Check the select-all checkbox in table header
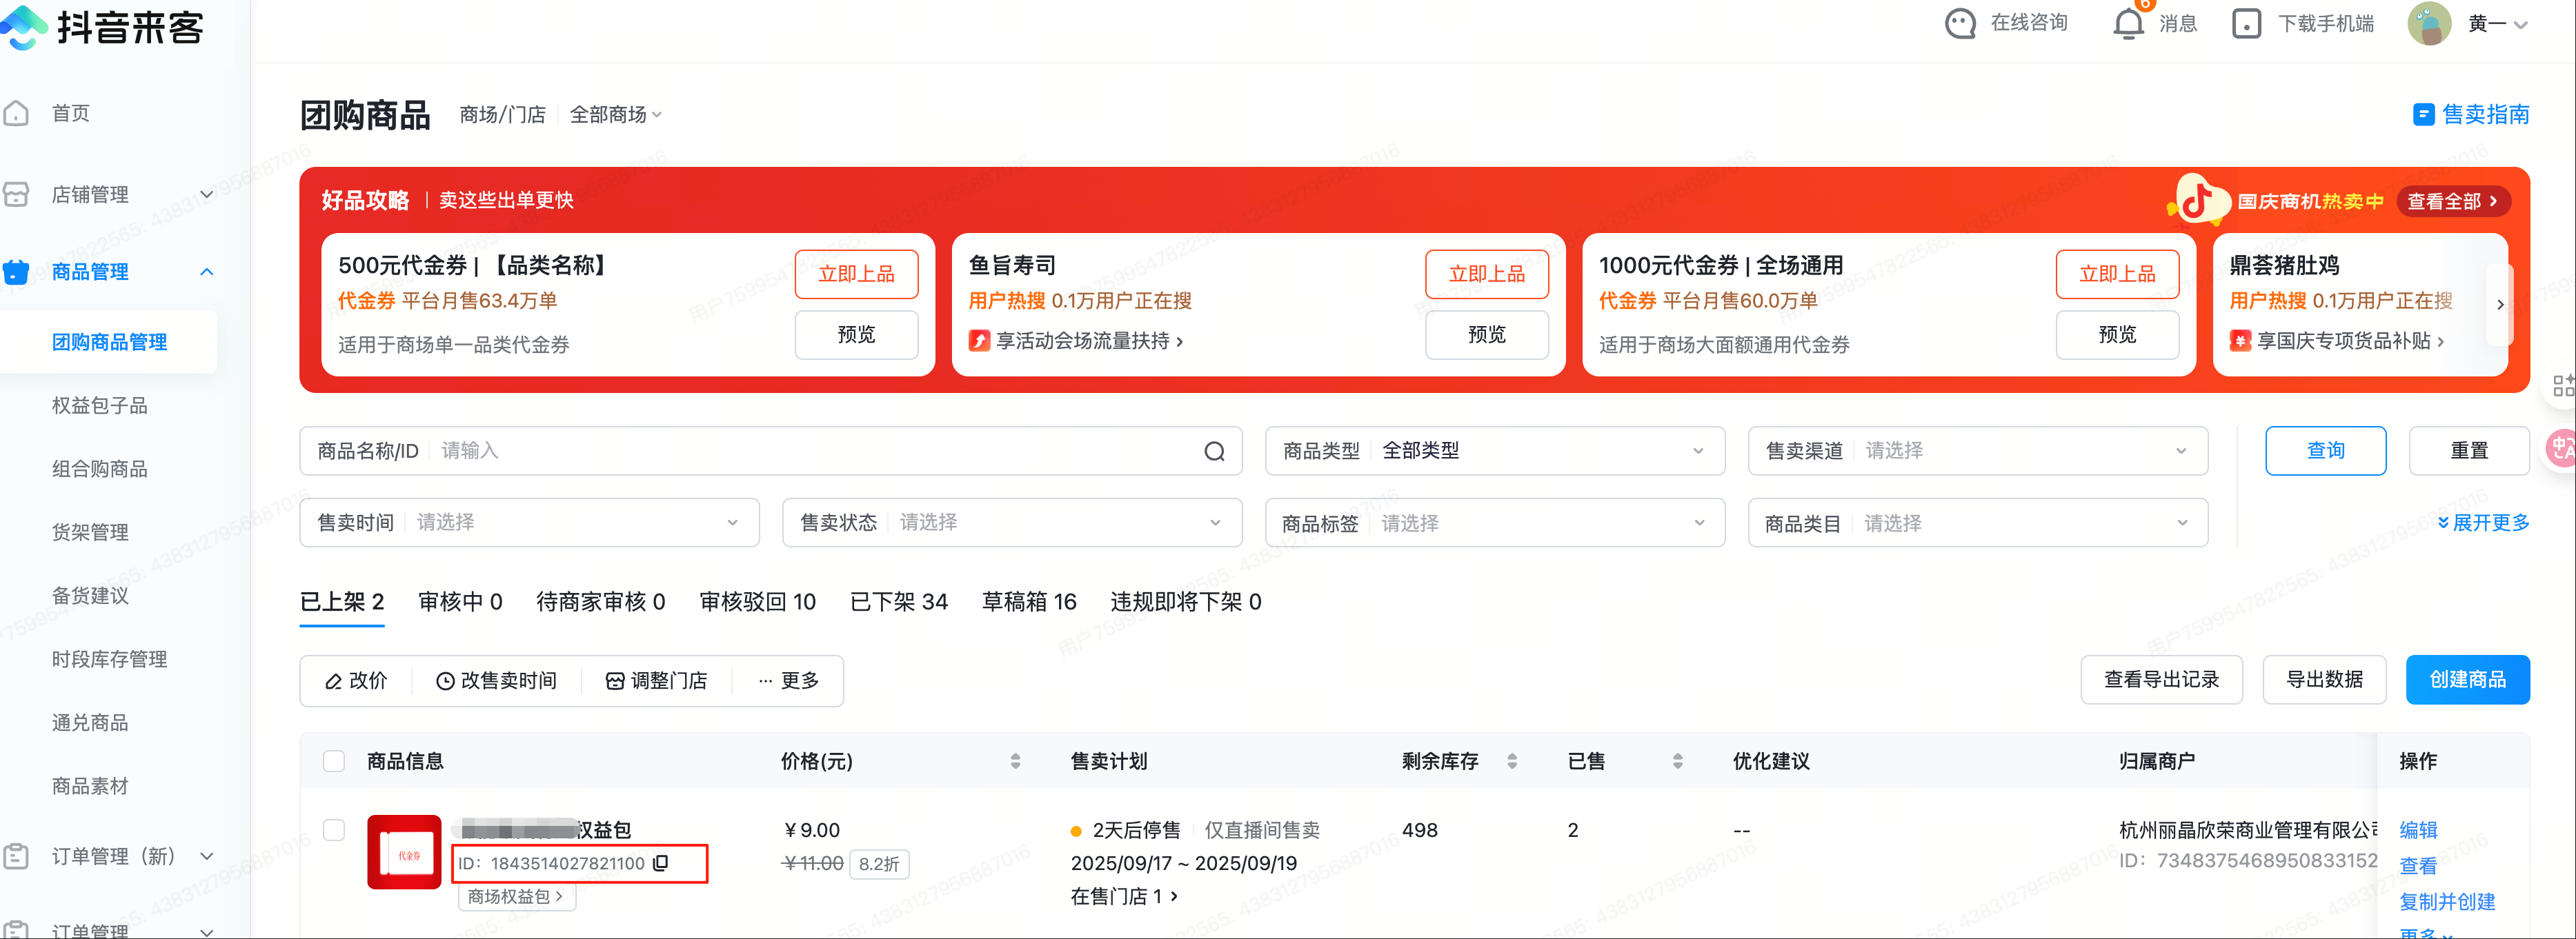 pos(334,761)
